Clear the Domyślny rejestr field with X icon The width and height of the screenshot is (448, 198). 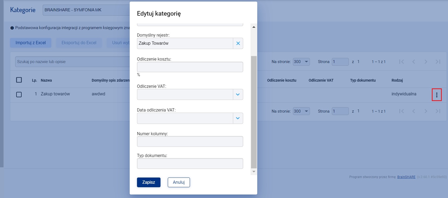238,43
